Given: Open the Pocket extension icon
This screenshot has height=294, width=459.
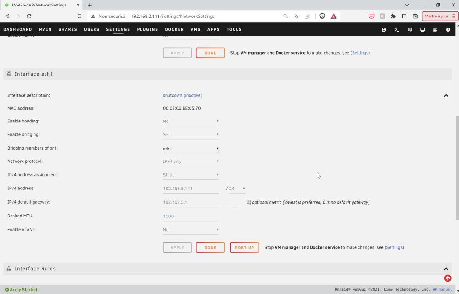Looking at the screenshot, I should 371,17.
